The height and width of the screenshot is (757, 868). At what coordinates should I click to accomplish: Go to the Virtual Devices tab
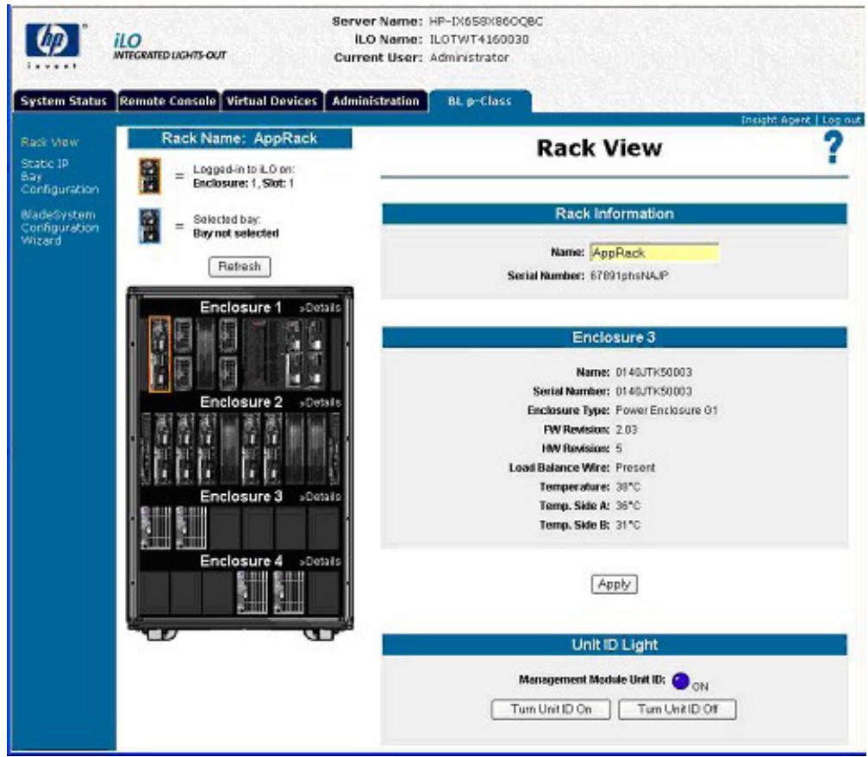272,101
